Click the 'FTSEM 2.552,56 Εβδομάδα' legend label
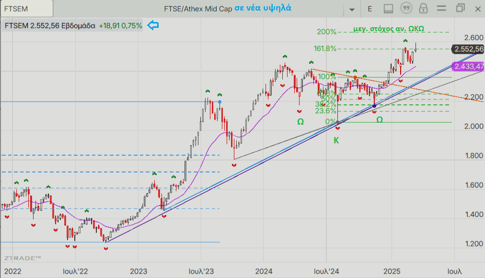 pos(50,26)
